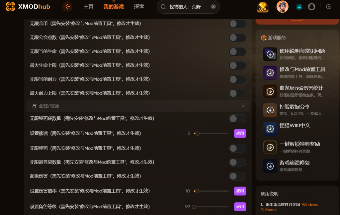Enable 无限弹药 switch
340x215 pixels.
click(x=237, y=148)
